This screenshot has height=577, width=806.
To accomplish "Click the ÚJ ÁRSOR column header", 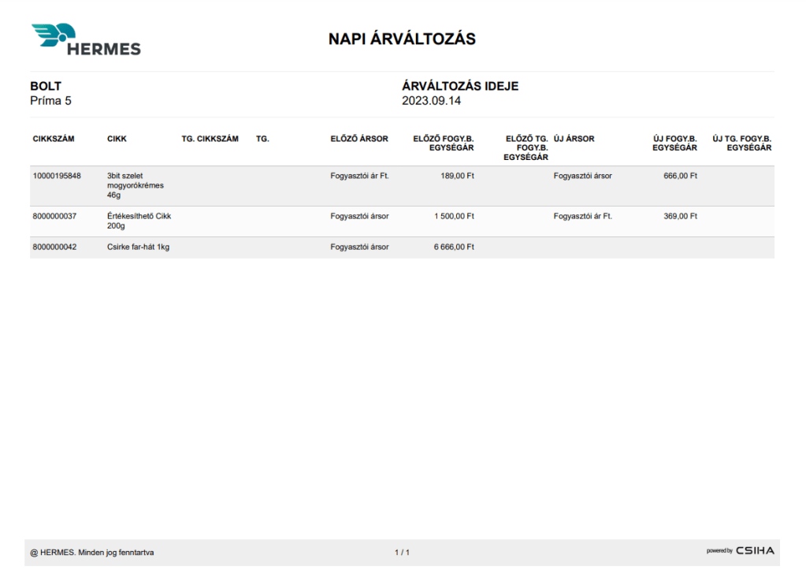I will [574, 139].
